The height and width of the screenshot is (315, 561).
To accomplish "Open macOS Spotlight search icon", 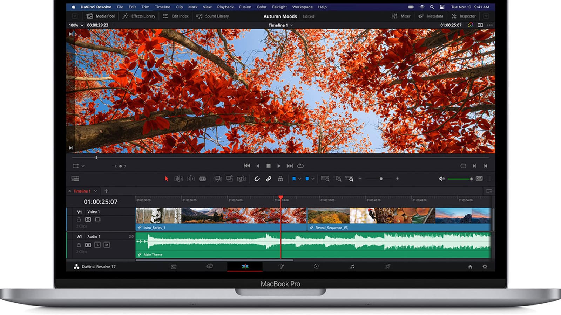I will [432, 7].
